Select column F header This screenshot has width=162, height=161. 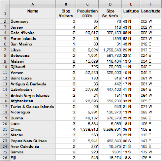click(x=151, y=4)
